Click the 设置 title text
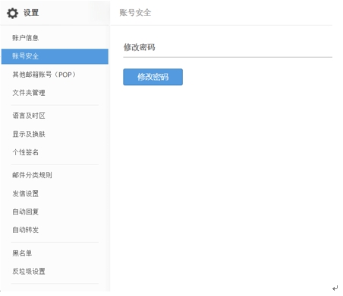Image resolution: width=343 pixels, height=296 pixels. [x=31, y=13]
